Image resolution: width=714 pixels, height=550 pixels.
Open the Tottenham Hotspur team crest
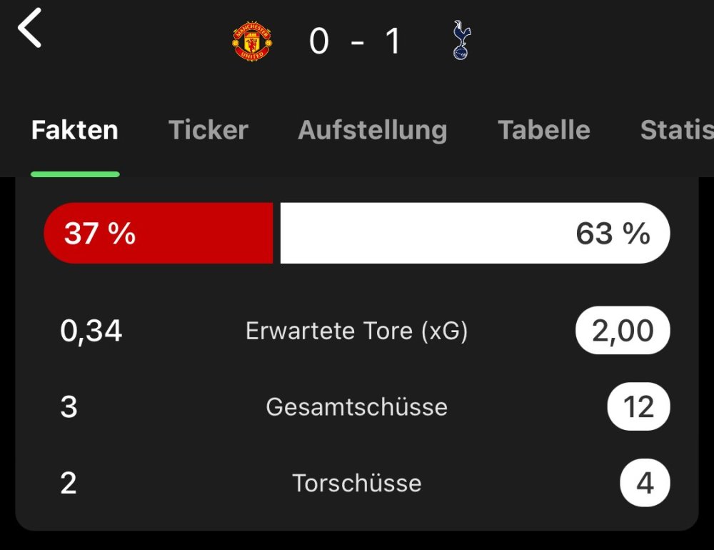pyautogui.click(x=461, y=40)
